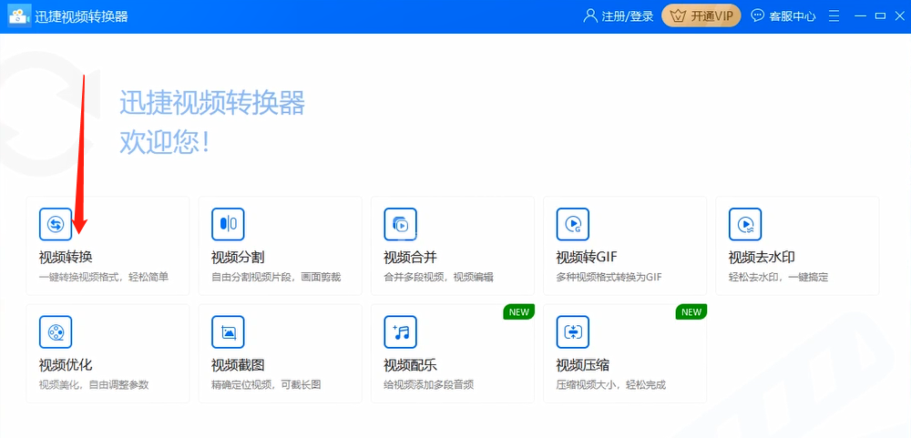911x438 pixels.
Task: Minimize the converter window
Action: click(x=861, y=16)
